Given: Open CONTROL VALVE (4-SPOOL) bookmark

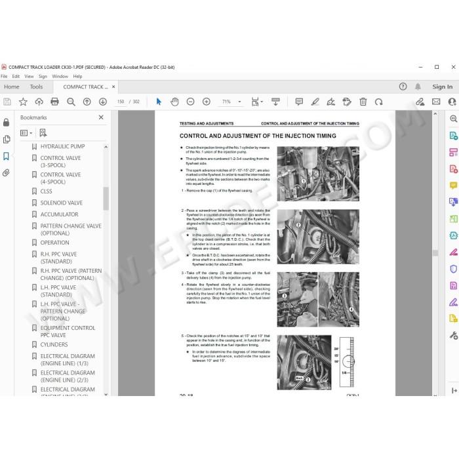Looking at the screenshot, I should click(x=60, y=178).
